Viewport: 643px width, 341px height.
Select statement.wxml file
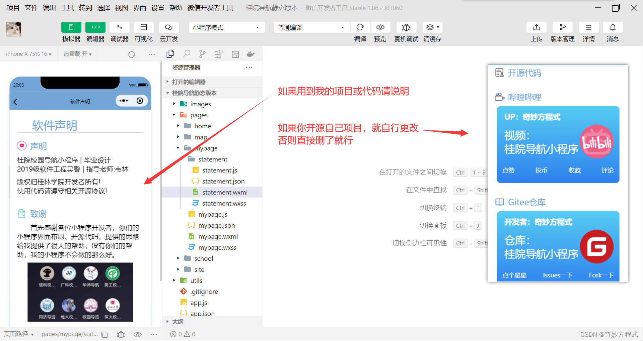(212, 192)
